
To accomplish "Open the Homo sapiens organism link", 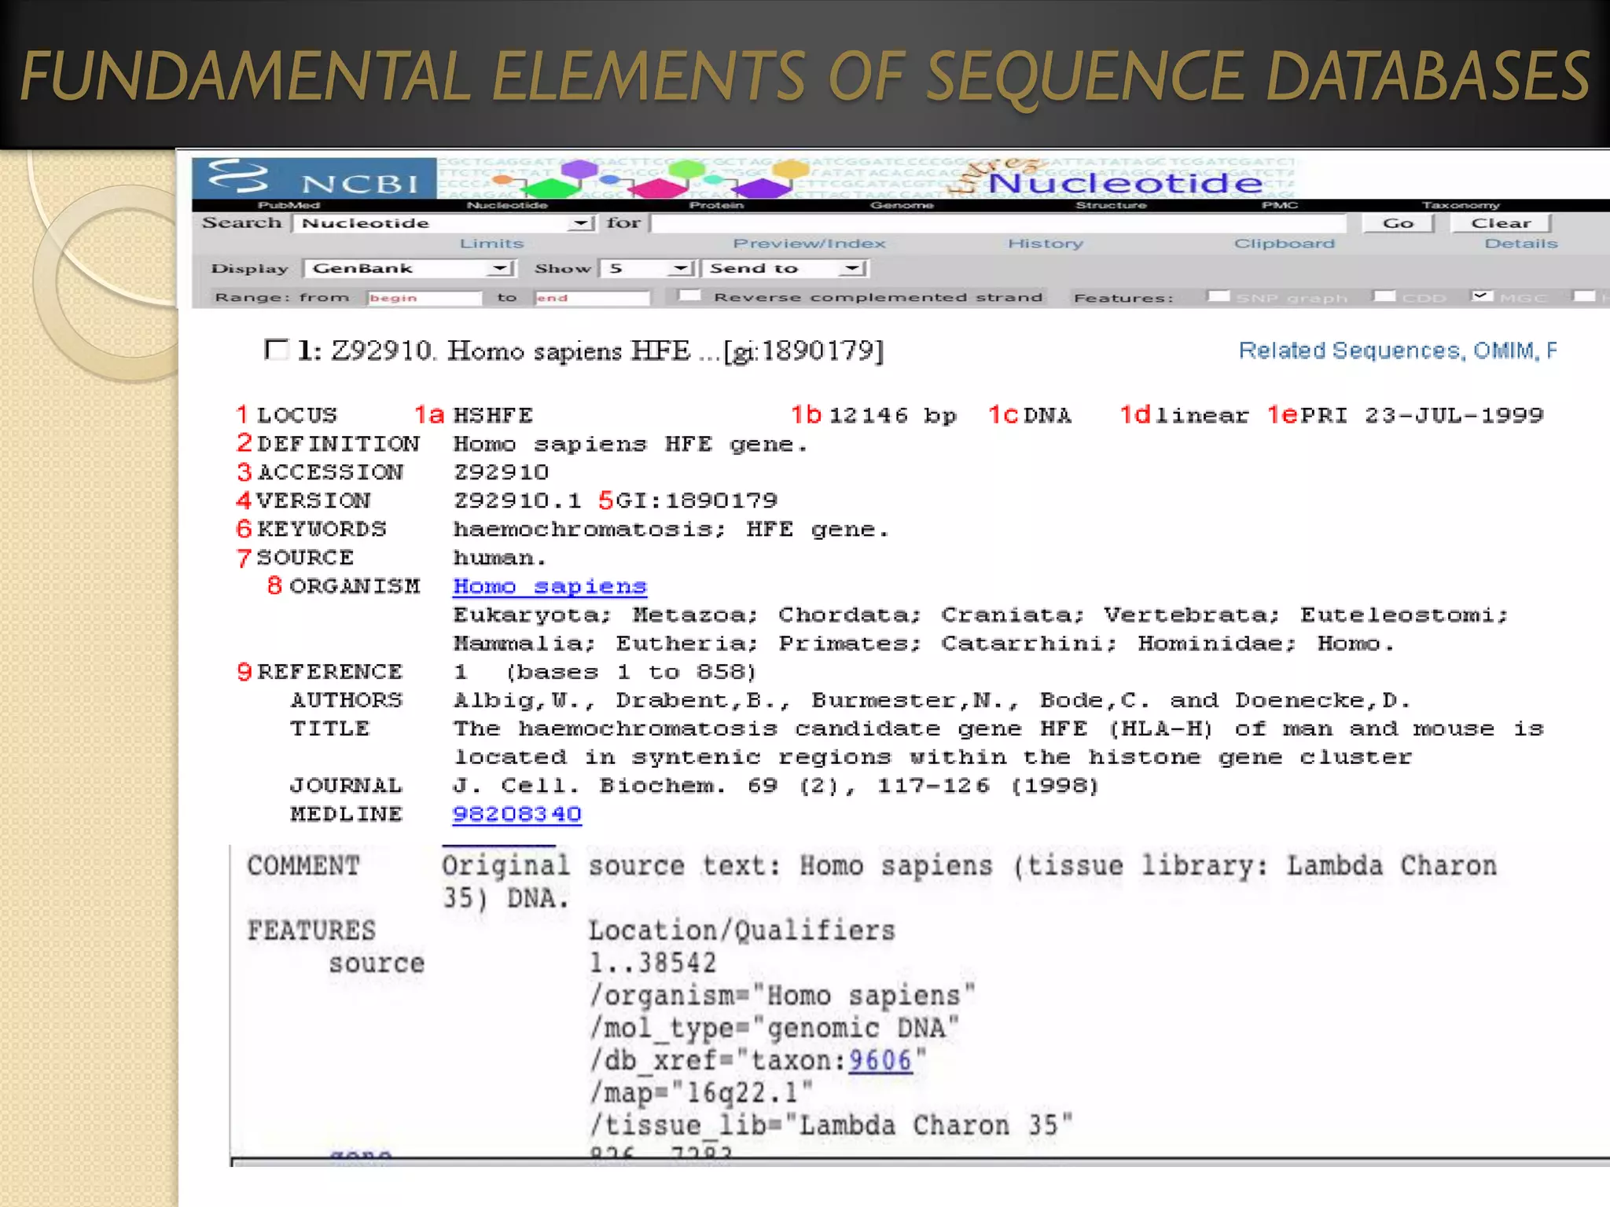I will (550, 586).
